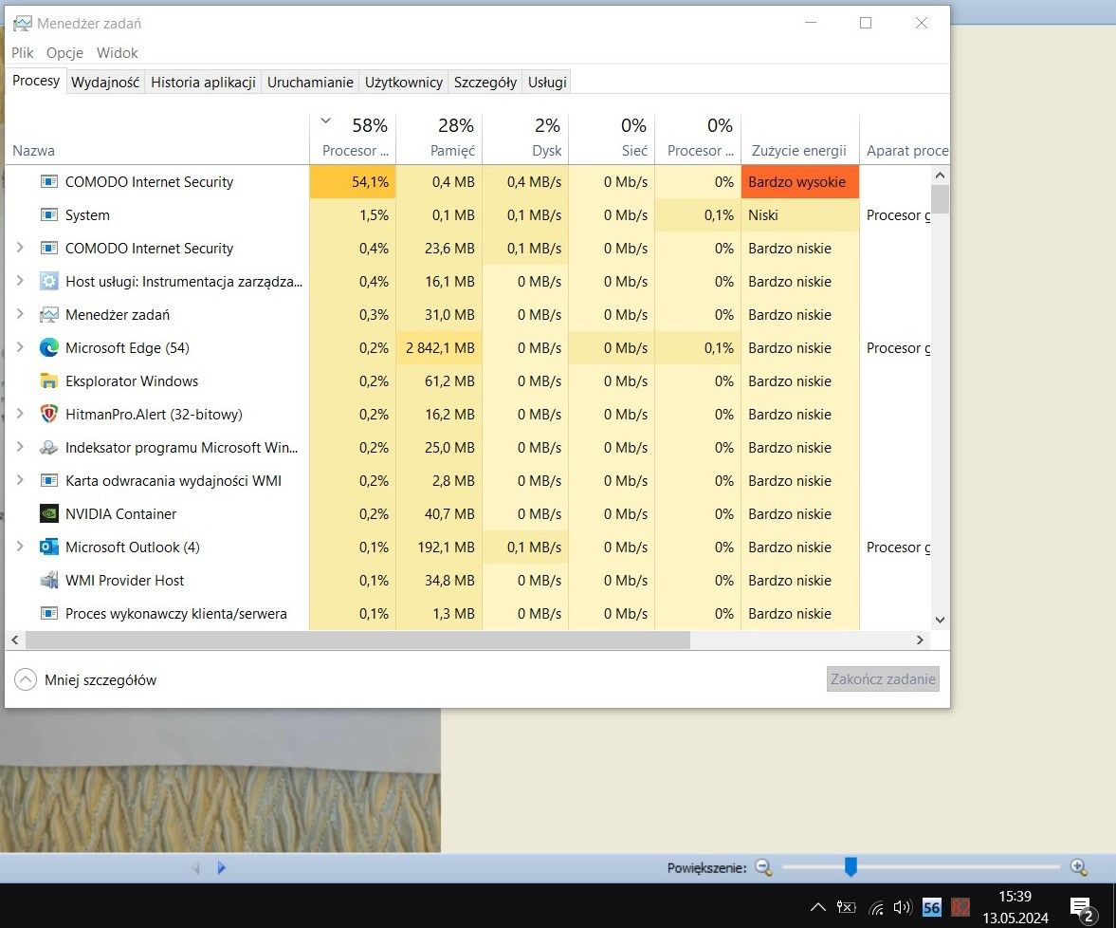The width and height of the screenshot is (1116, 928).
Task: Click the icon of first COMODO Internet Security row (54,1%)
Action: (49, 181)
